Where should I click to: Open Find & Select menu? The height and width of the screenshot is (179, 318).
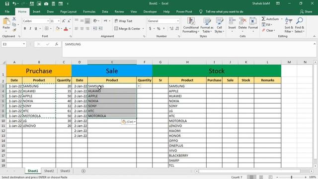click(x=299, y=25)
